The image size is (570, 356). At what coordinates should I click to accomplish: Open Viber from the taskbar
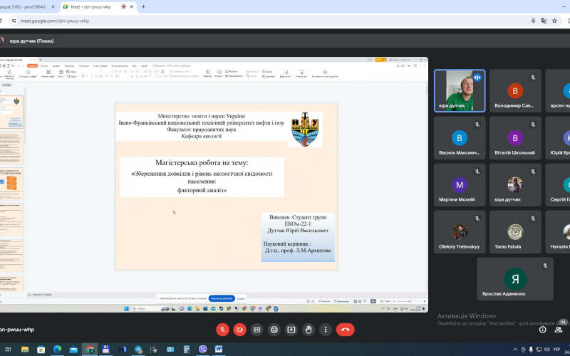click(203, 350)
